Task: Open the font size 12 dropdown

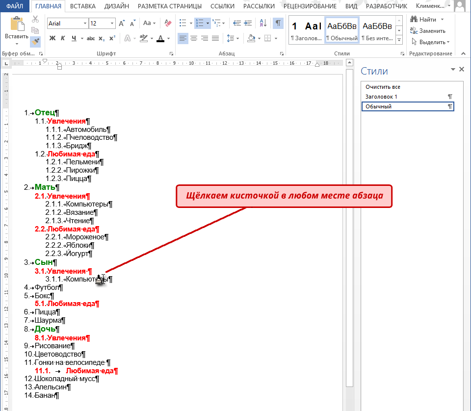Action: click(x=112, y=24)
